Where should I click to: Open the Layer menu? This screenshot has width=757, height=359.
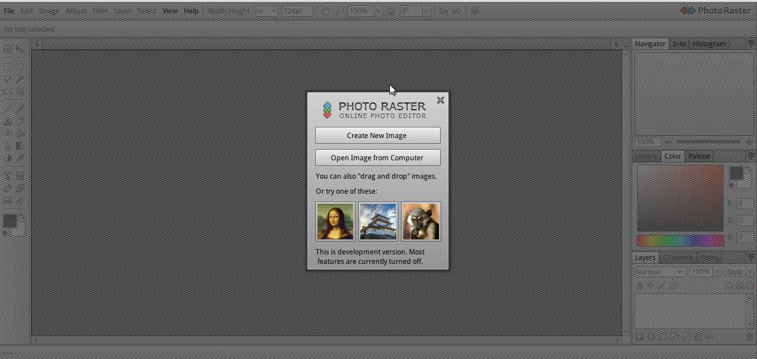(123, 11)
